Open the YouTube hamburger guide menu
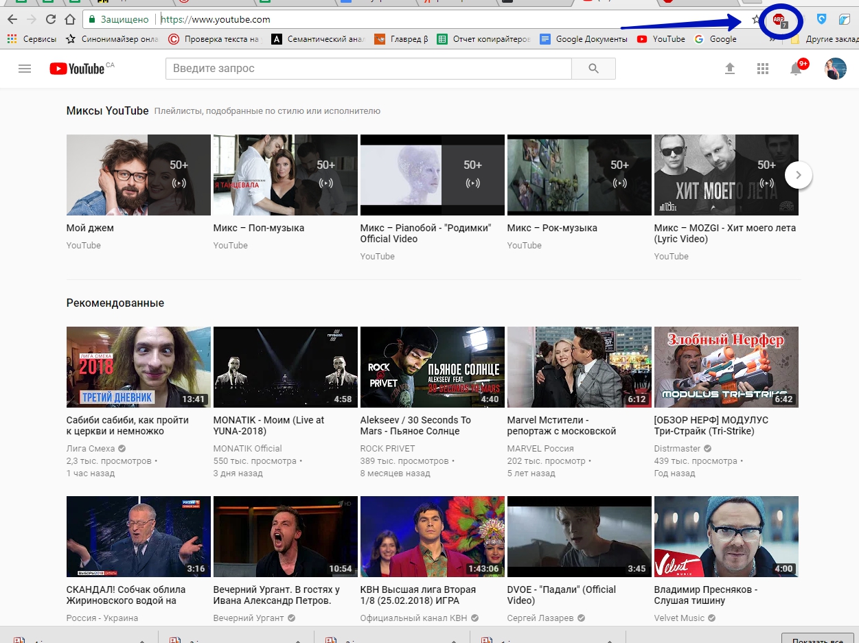The height and width of the screenshot is (643, 859). click(x=25, y=69)
